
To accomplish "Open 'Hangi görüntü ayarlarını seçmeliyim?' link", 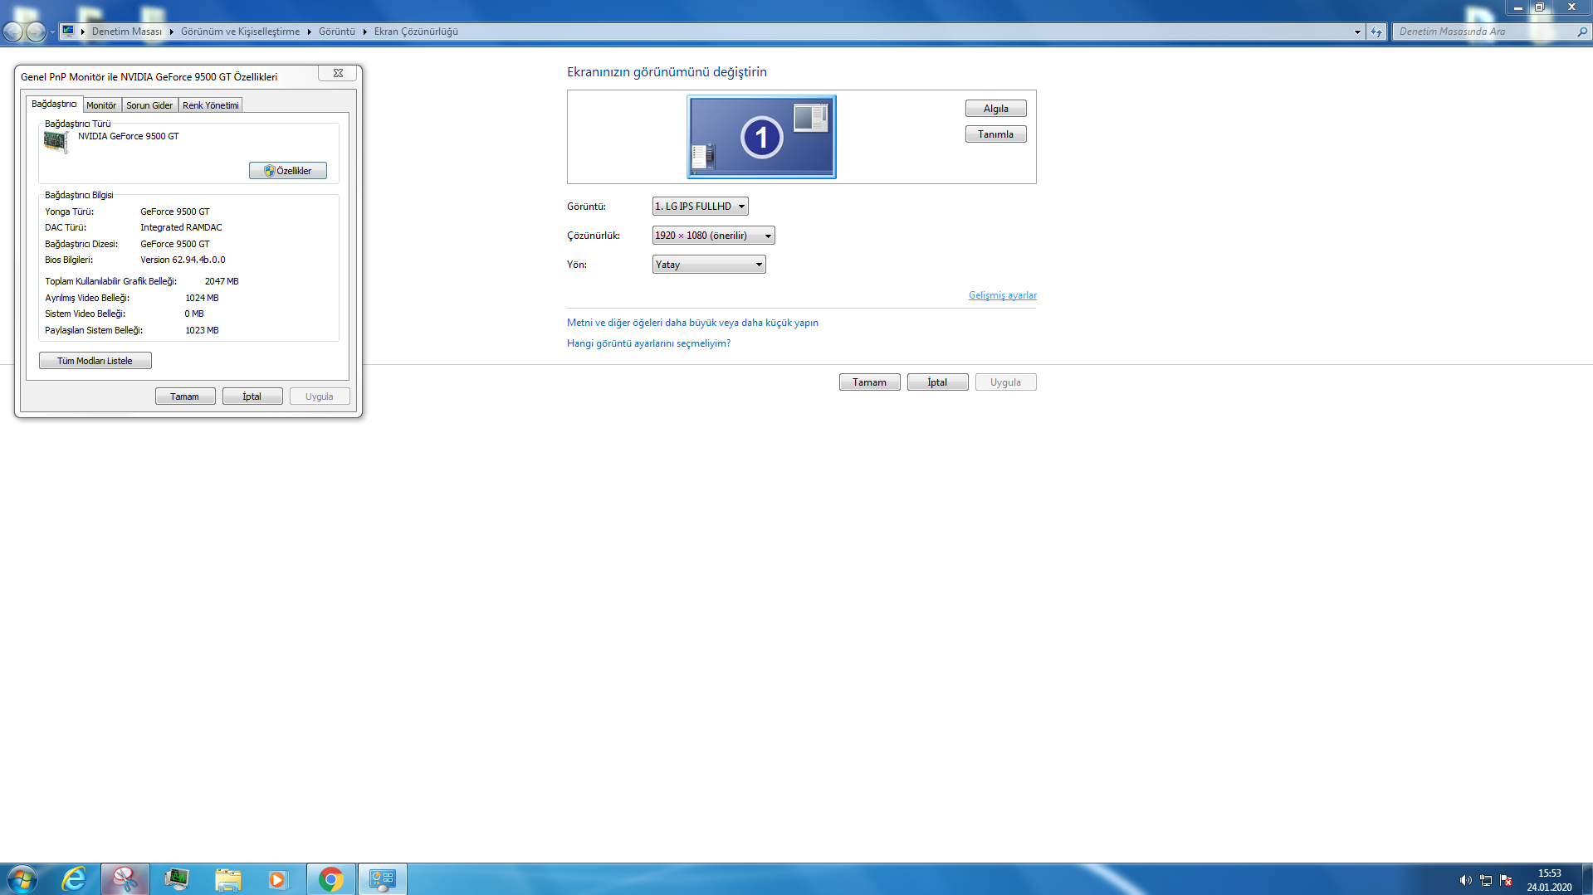I will click(648, 343).
